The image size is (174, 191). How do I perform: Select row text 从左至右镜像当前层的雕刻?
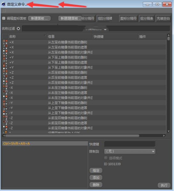(68, 42)
